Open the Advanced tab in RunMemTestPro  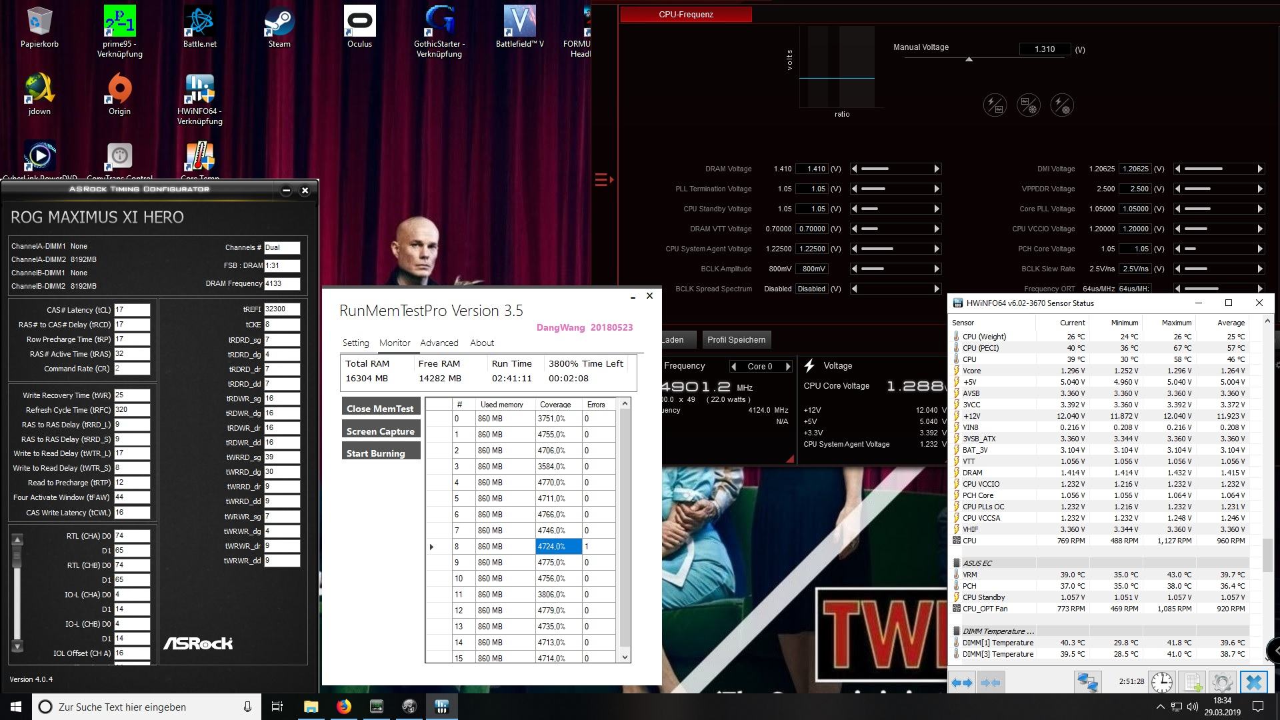point(439,343)
